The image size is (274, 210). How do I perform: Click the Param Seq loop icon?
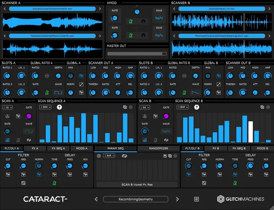click(x=125, y=156)
